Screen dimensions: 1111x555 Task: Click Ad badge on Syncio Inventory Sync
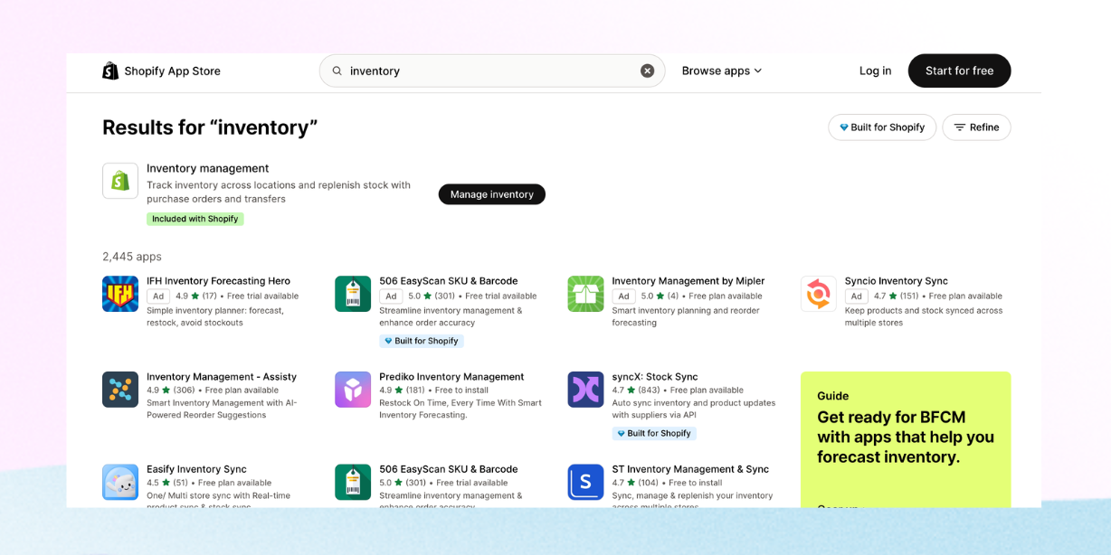point(857,296)
